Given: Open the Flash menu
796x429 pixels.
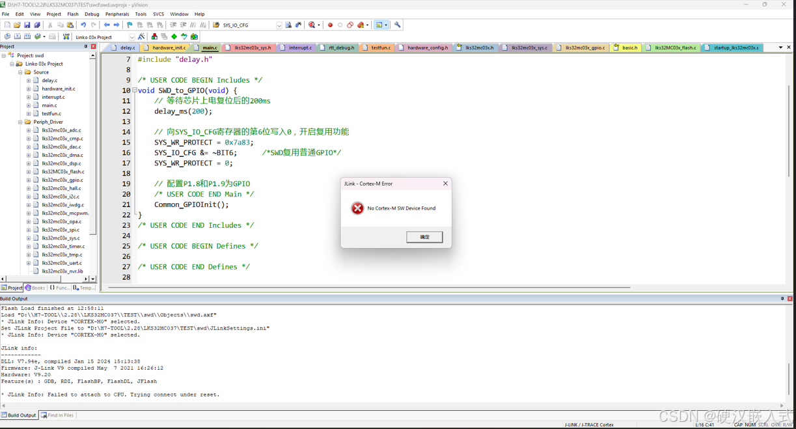Looking at the screenshot, I should [73, 14].
